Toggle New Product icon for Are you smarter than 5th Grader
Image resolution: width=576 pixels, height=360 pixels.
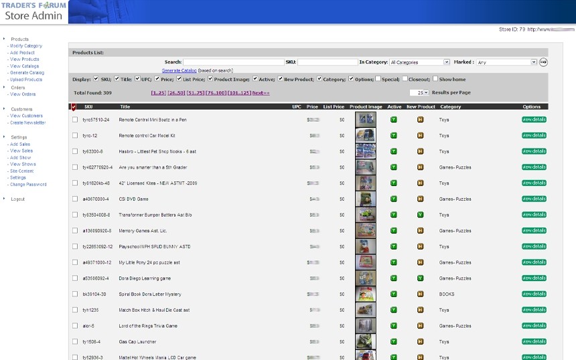click(x=420, y=167)
